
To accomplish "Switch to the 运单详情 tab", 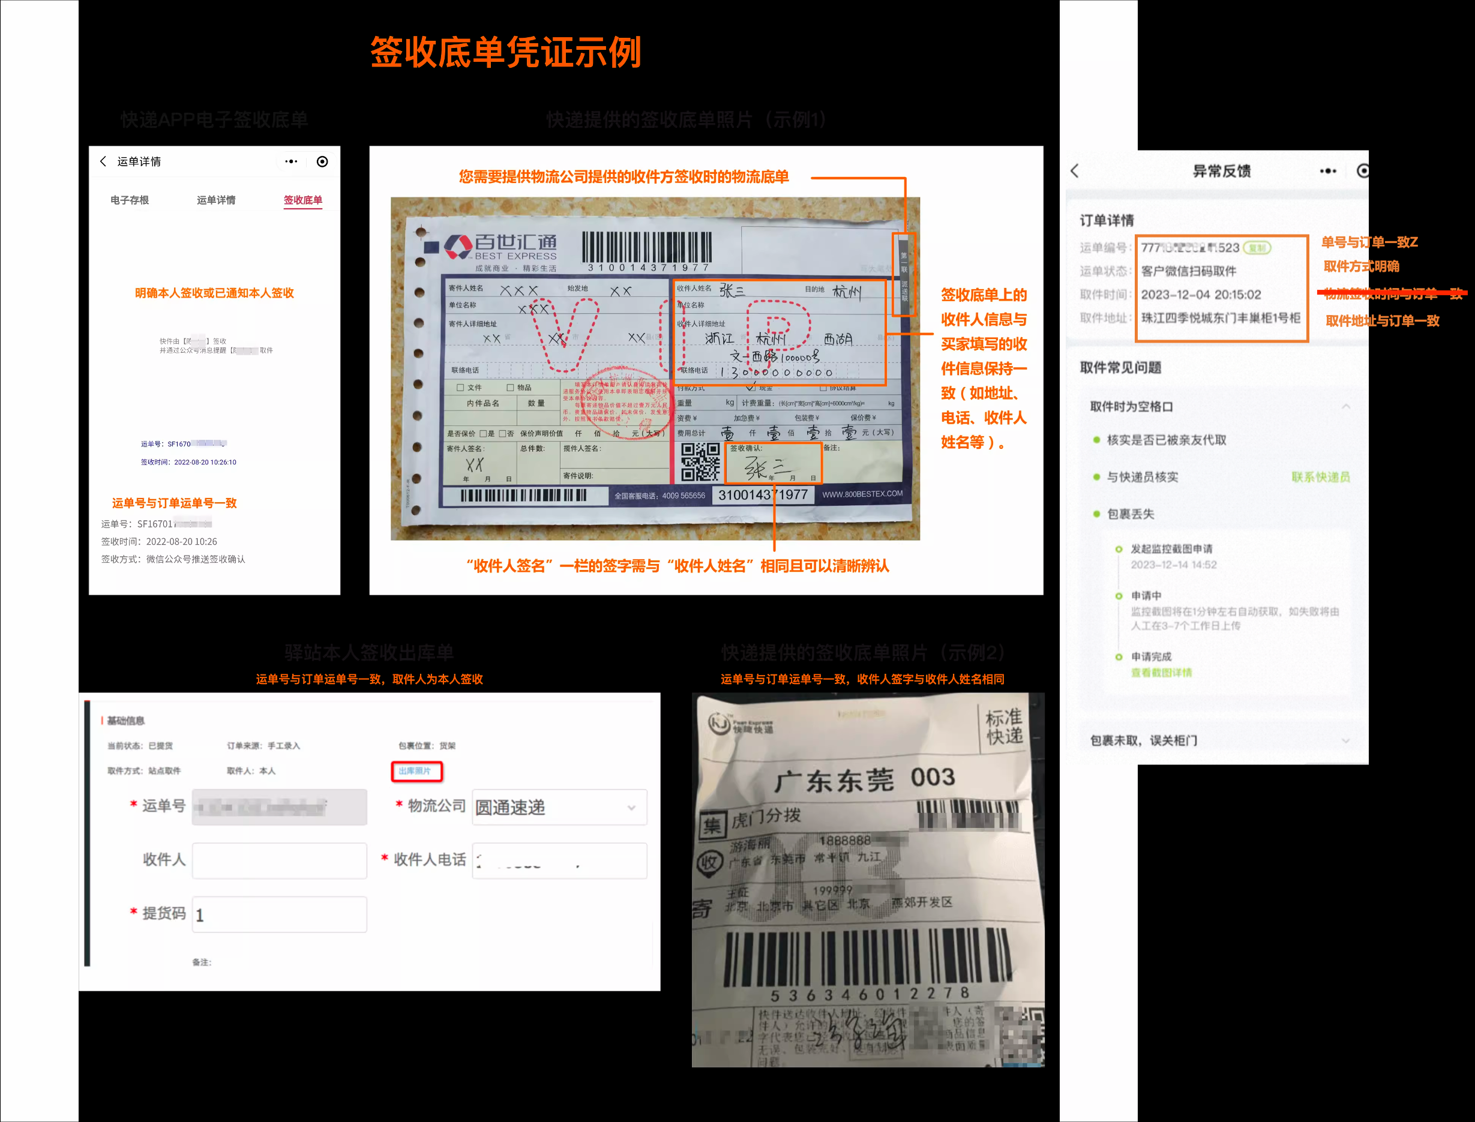I will (x=216, y=200).
